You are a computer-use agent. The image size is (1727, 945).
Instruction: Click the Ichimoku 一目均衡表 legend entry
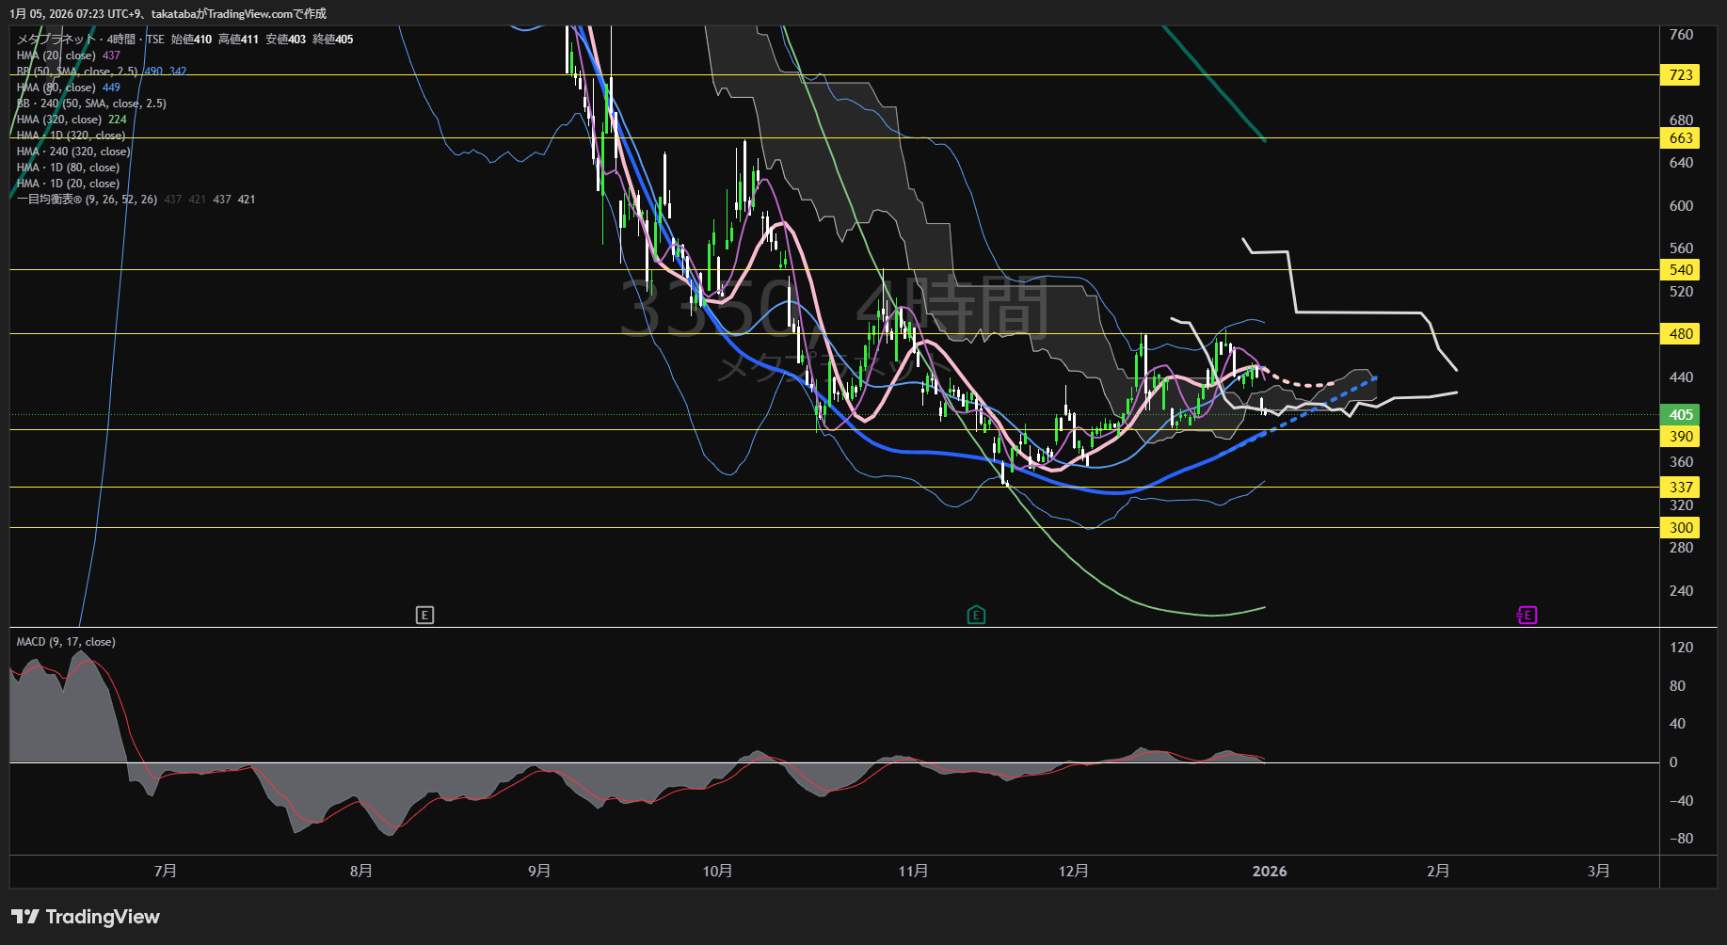click(x=87, y=200)
